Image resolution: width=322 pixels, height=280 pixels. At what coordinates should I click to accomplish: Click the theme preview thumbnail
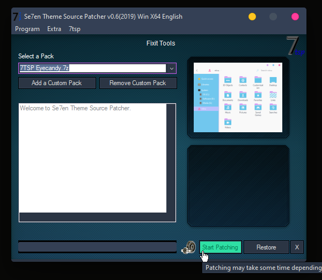click(x=238, y=97)
